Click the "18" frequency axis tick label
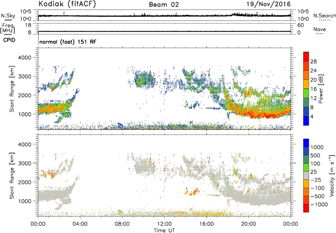 28,25
